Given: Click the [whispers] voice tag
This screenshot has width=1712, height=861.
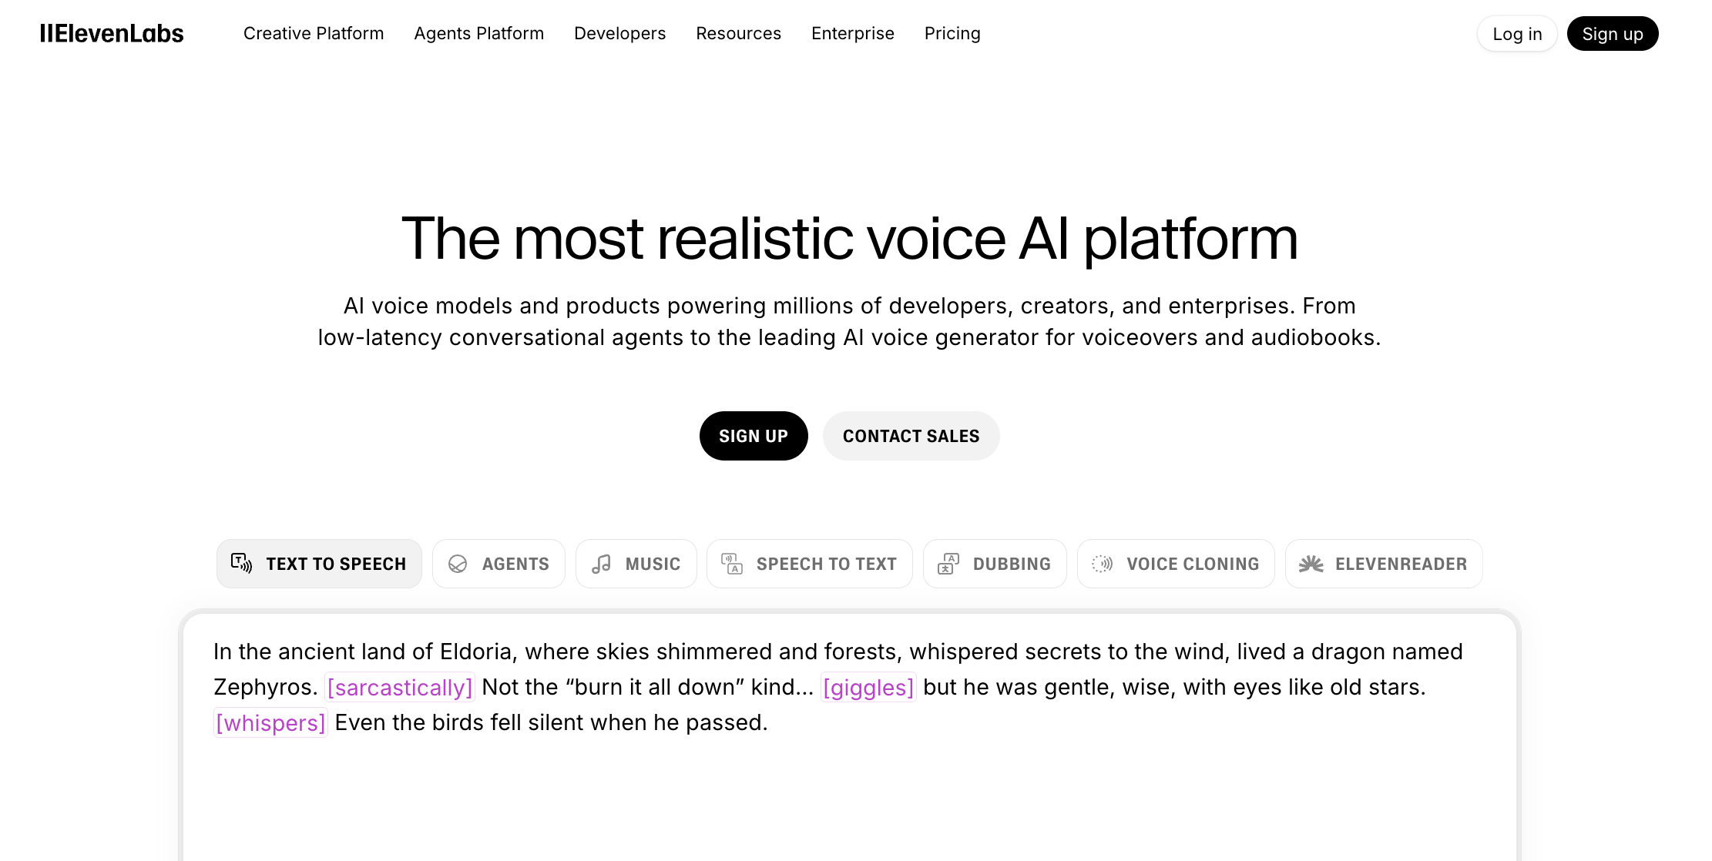Looking at the screenshot, I should click(270, 722).
